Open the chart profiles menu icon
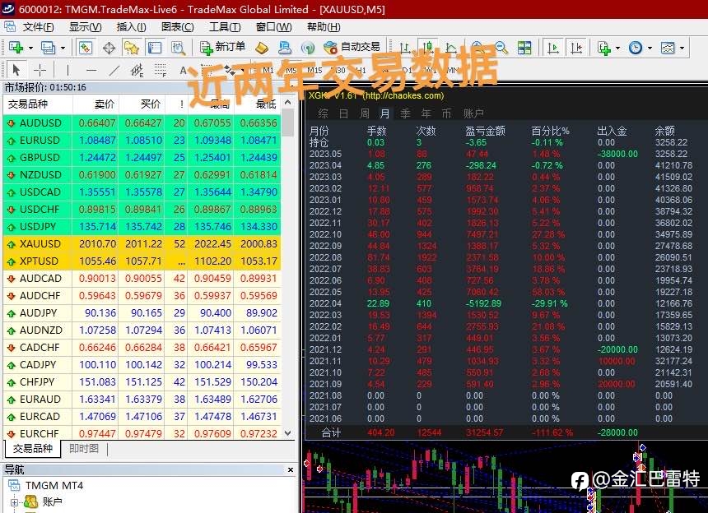 (48, 48)
